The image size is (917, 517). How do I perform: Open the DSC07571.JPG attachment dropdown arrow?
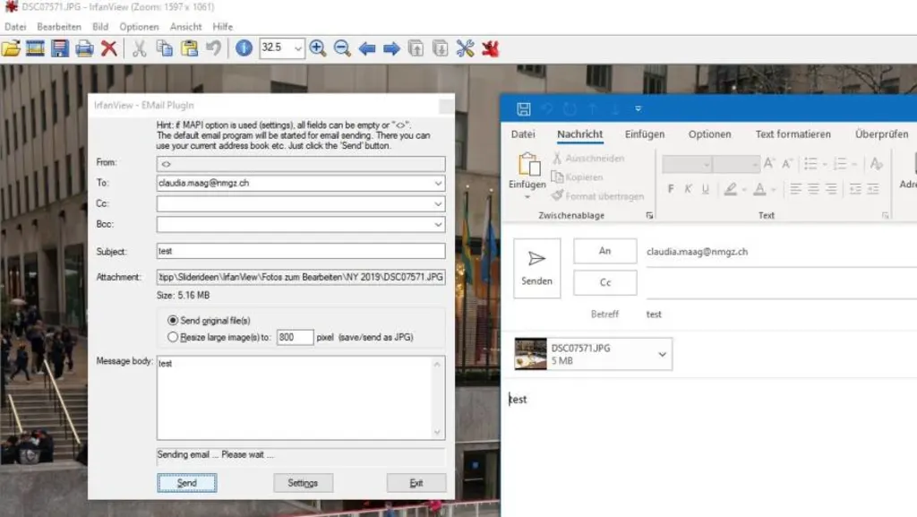pyautogui.click(x=662, y=354)
